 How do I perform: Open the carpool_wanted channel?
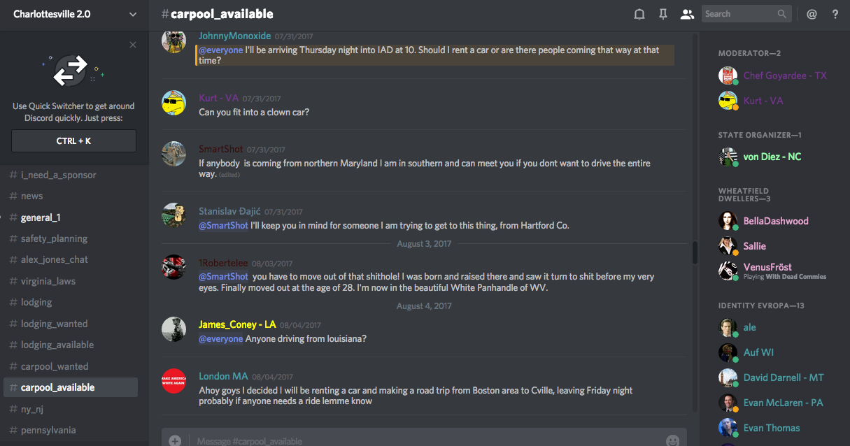55,366
